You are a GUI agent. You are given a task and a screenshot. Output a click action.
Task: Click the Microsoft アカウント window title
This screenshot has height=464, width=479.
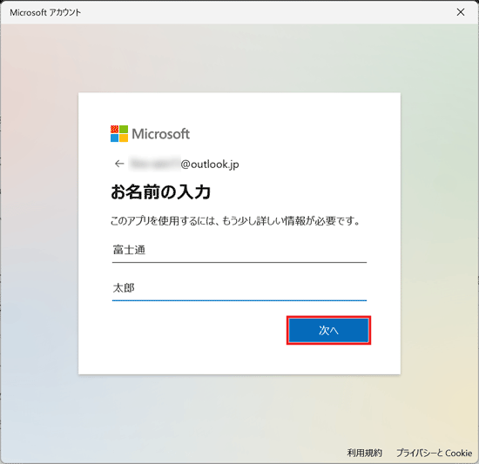(45, 12)
